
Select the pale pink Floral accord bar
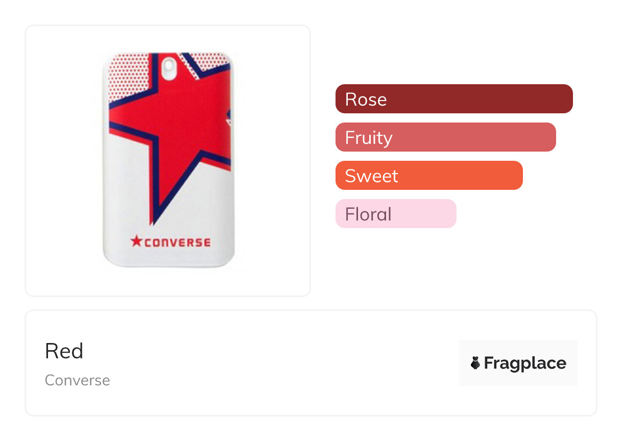(396, 214)
